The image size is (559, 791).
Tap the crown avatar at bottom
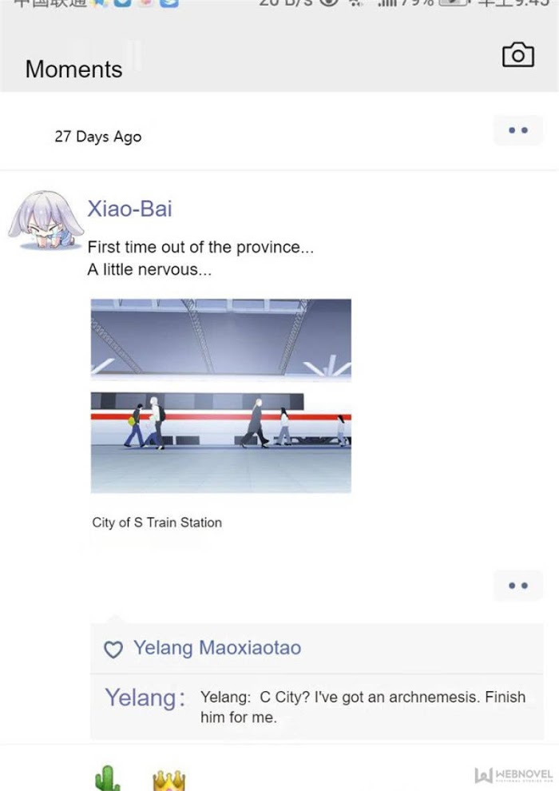168,781
